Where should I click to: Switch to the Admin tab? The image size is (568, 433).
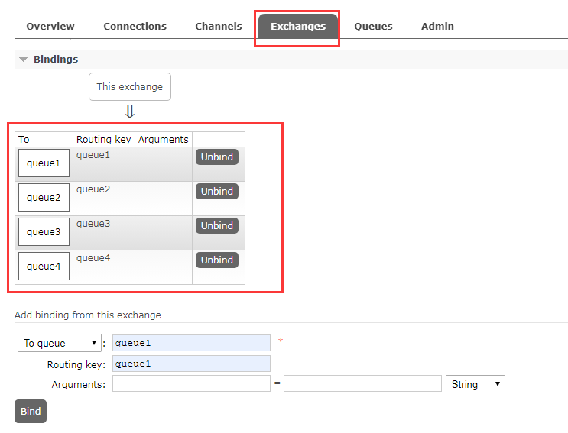437,27
